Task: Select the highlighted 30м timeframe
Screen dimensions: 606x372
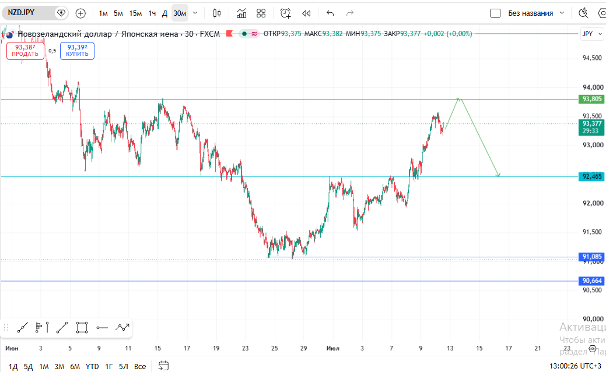Action: click(x=180, y=13)
